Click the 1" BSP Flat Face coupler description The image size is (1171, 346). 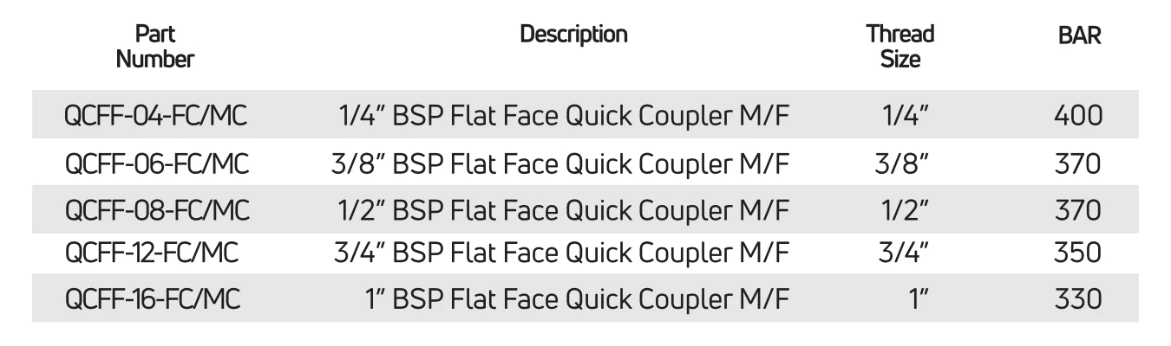click(x=577, y=299)
